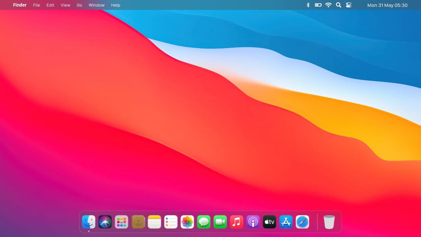The height and width of the screenshot is (237, 421).
Task: Open the Help menu
Action: click(x=116, y=5)
